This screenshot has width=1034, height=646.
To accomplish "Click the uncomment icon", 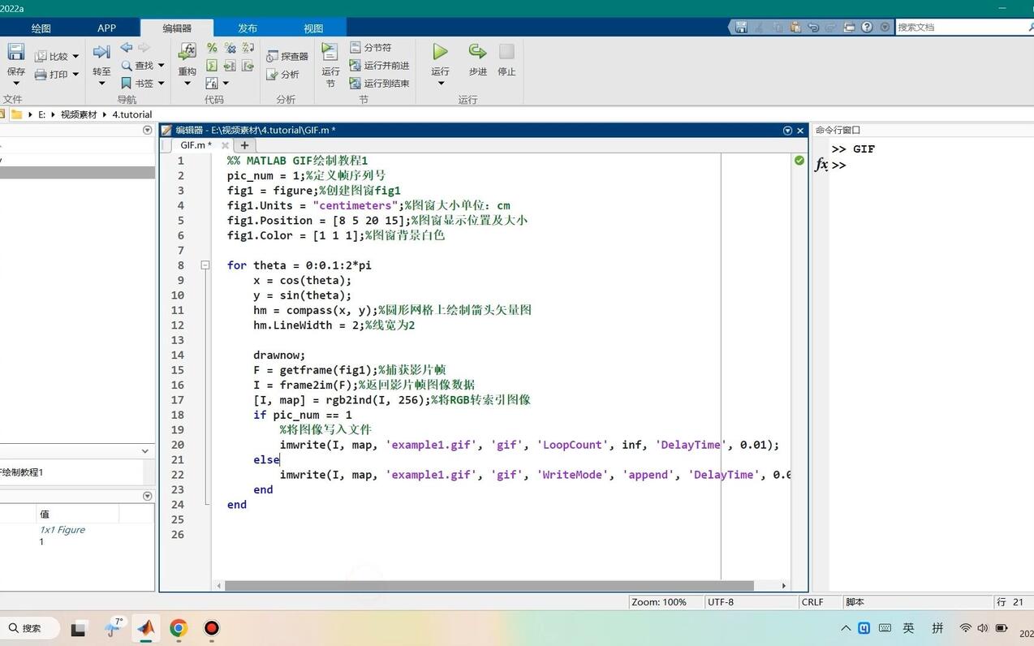I will point(230,48).
